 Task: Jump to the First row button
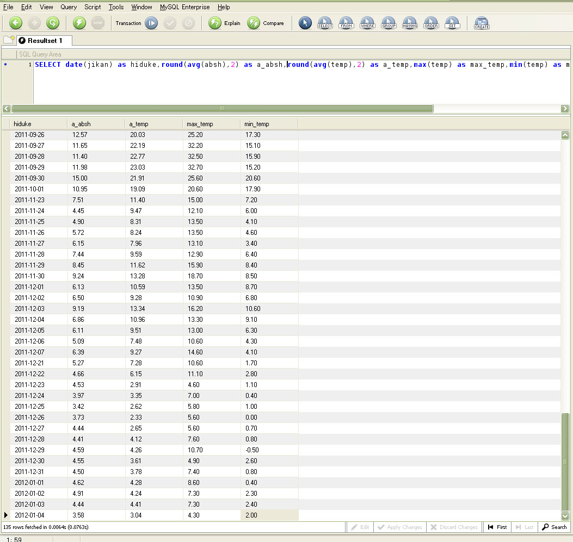(497, 527)
